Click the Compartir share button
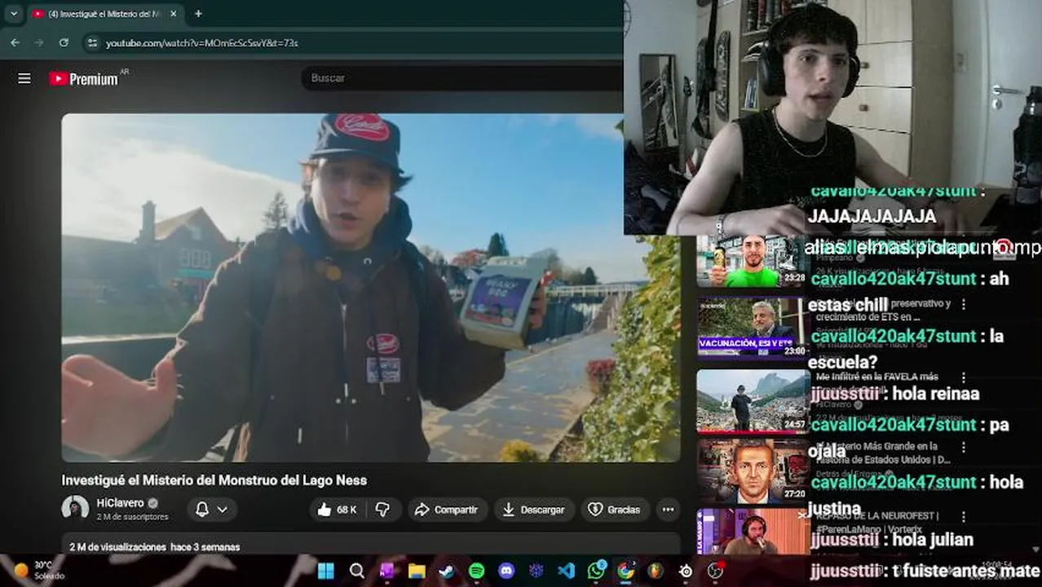Screen dimensions: 1042x587 tap(447, 510)
